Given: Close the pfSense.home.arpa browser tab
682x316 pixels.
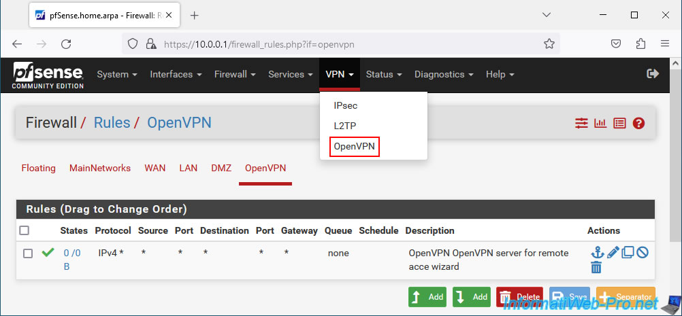Looking at the screenshot, I should tap(169, 15).
